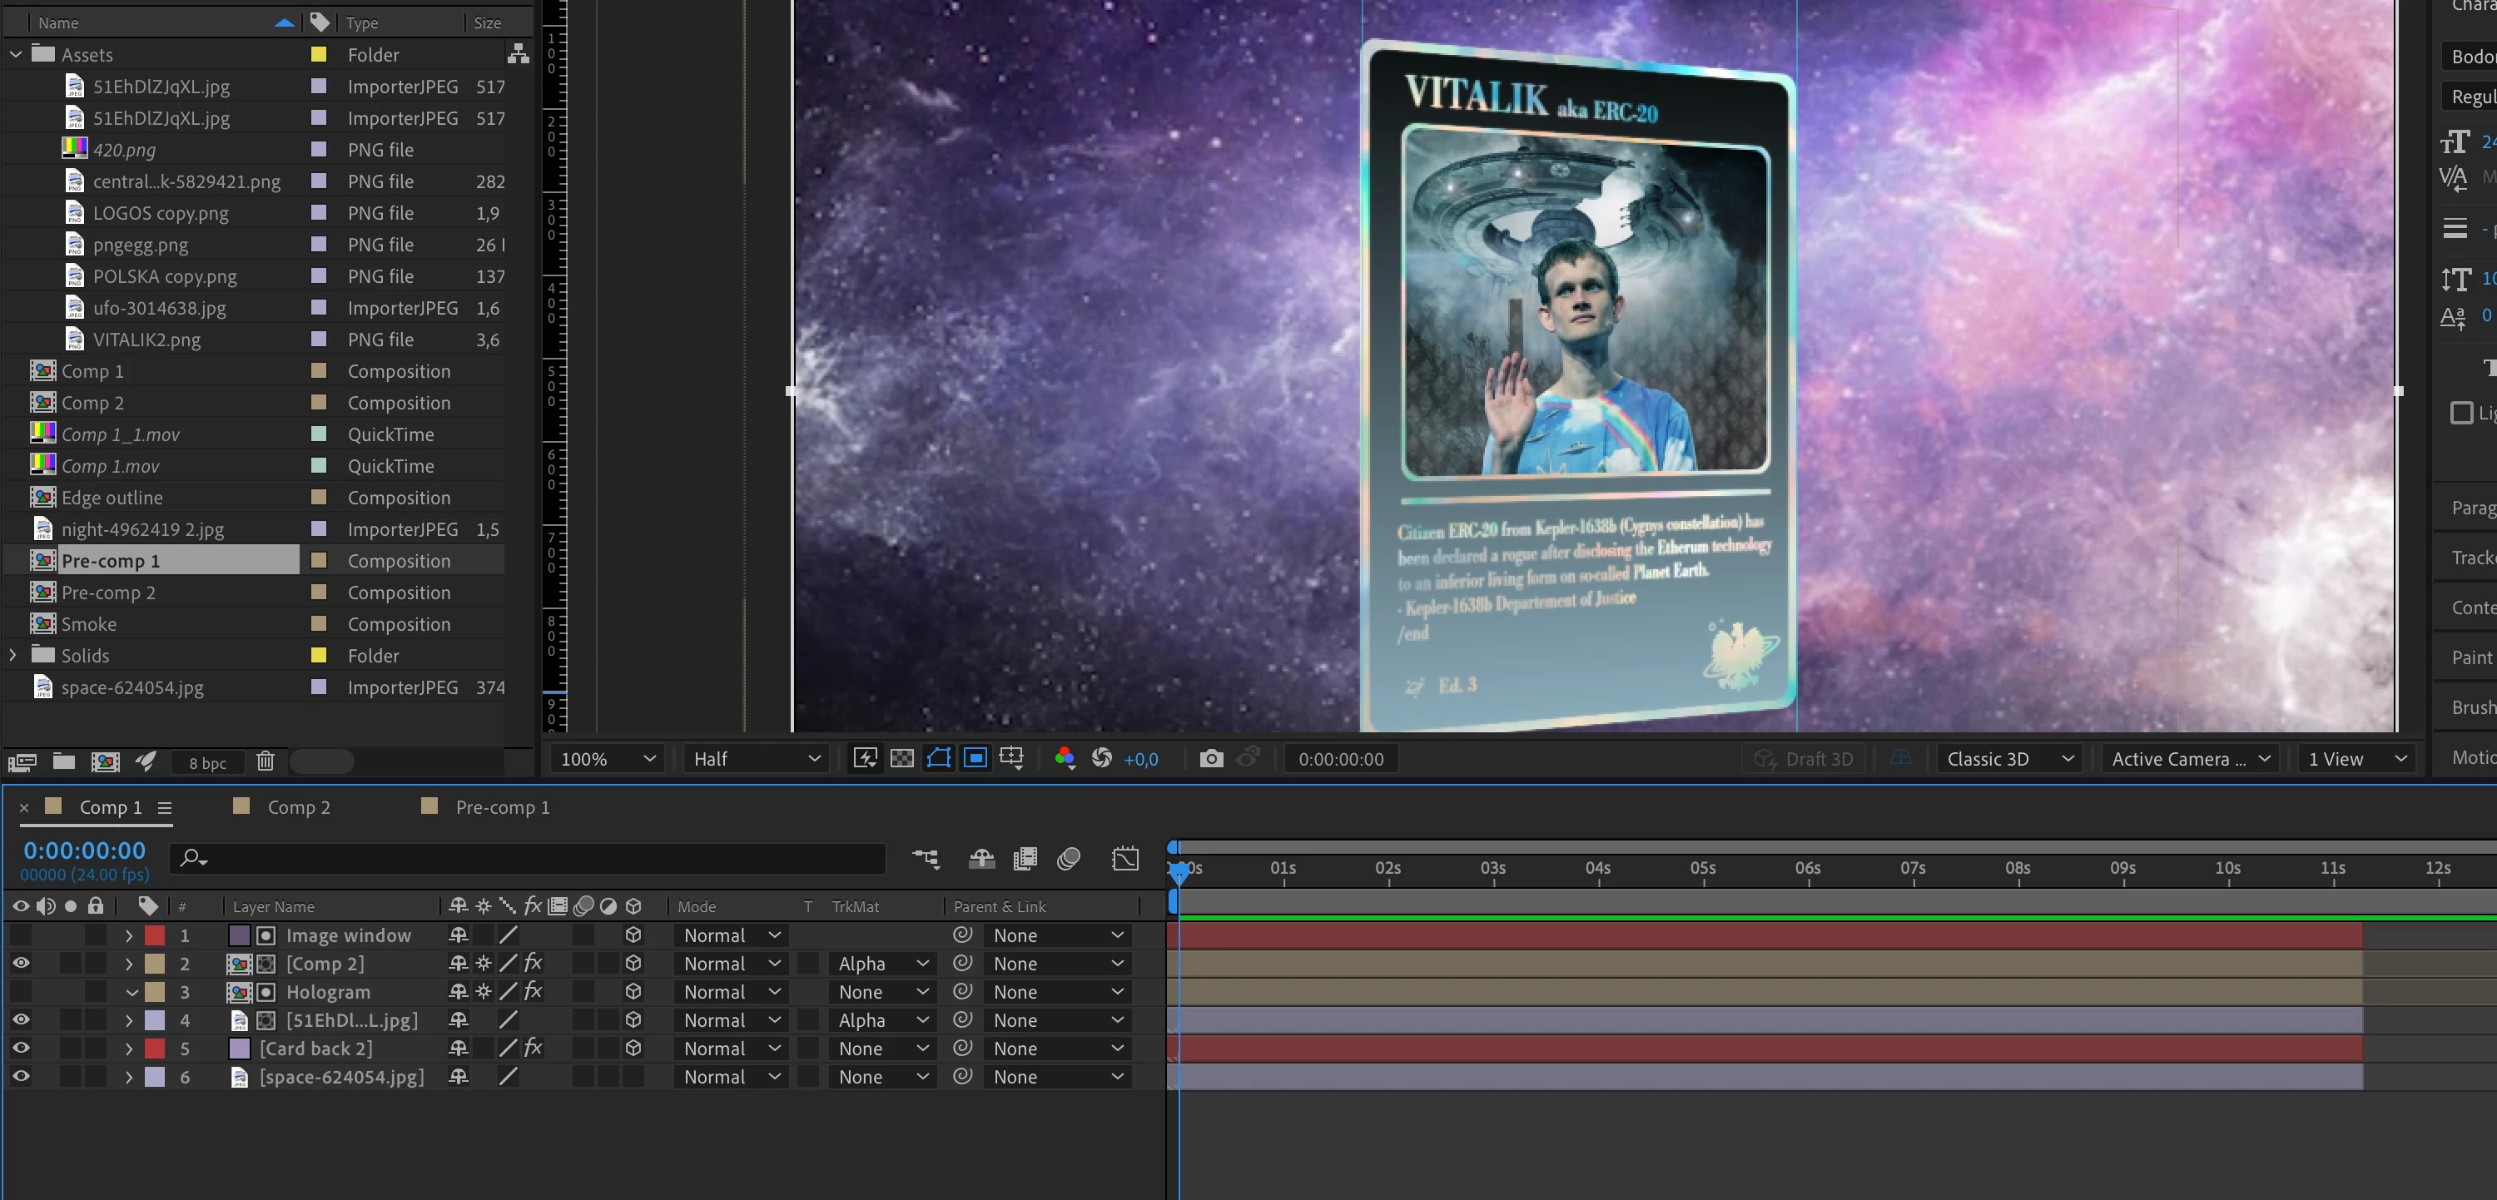This screenshot has height=1200, width=2497.
Task: Toggle the Ligatures checkbox in Character panel
Action: coord(2460,413)
